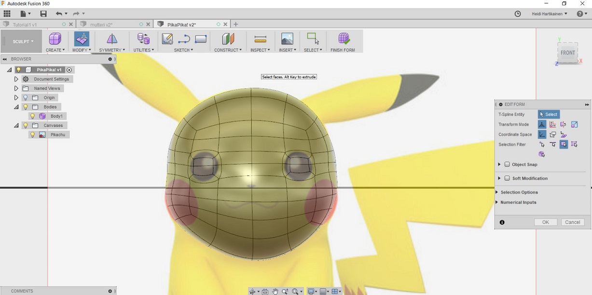Activate the PikaPika! v1 component radio
592x295 pixels.
69,70
